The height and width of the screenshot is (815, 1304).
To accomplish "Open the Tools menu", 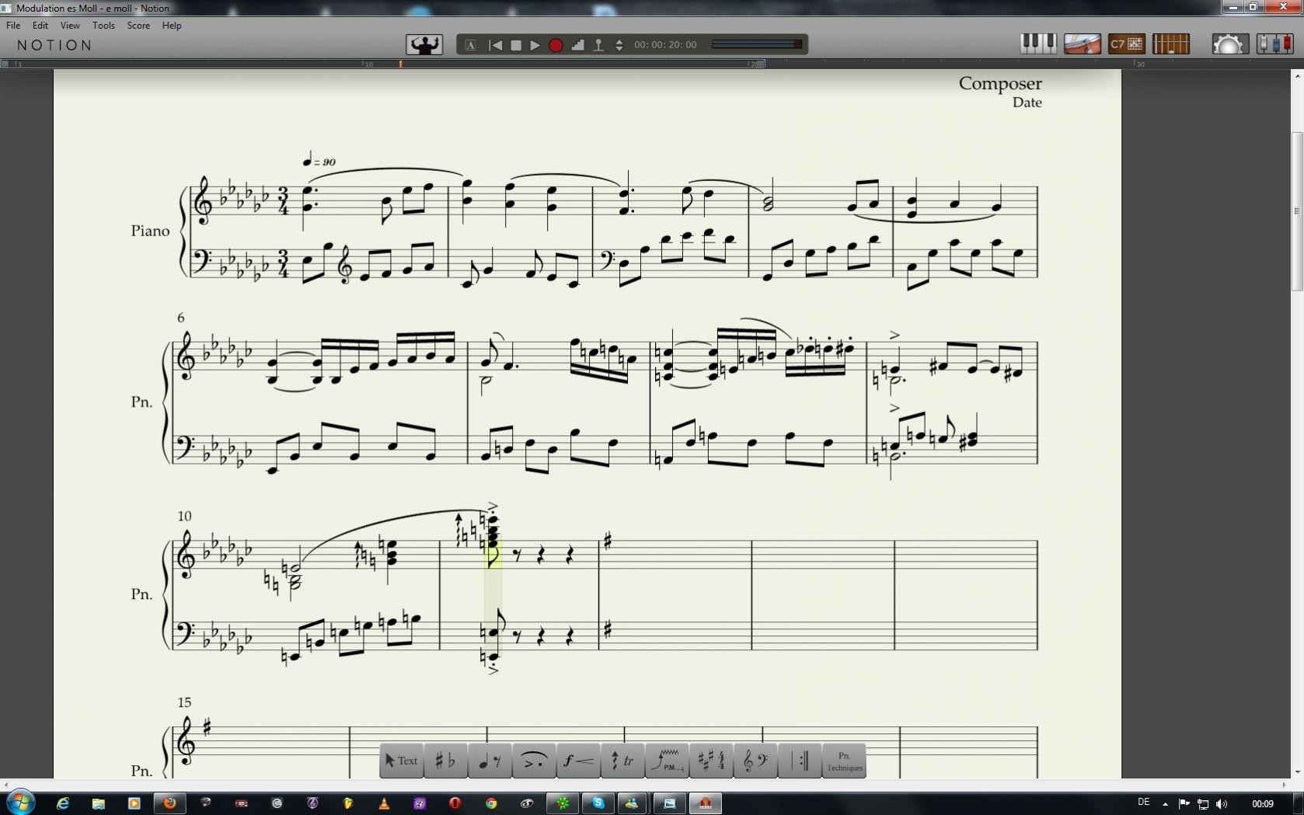I will tap(103, 26).
